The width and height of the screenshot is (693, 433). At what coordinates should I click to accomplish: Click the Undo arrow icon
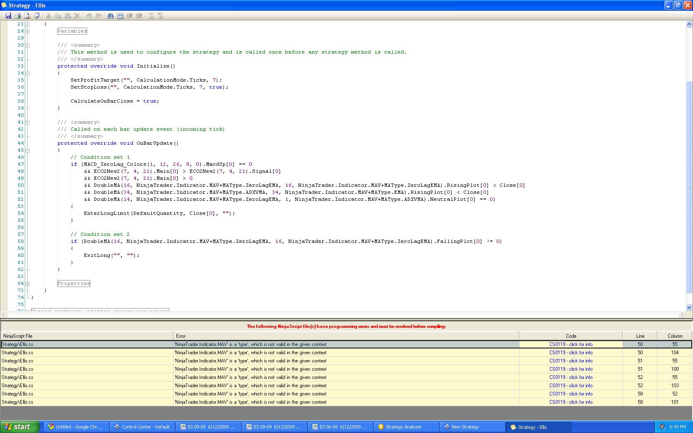[x=89, y=16]
